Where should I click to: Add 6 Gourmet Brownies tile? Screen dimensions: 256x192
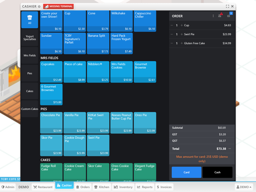[x=51, y=94]
